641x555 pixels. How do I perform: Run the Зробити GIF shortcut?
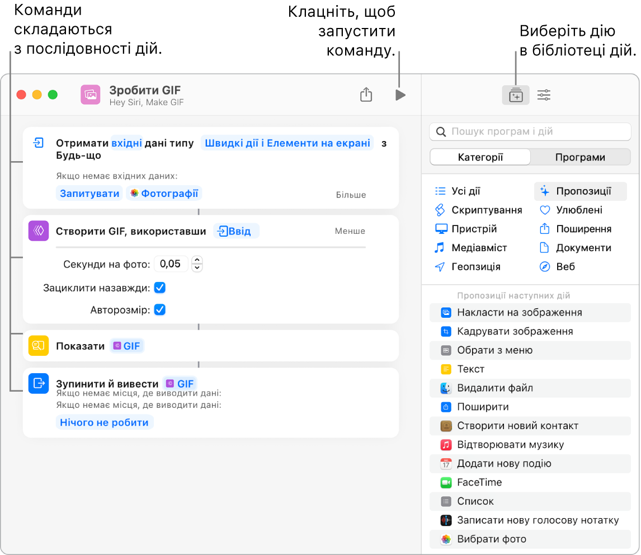tap(399, 95)
